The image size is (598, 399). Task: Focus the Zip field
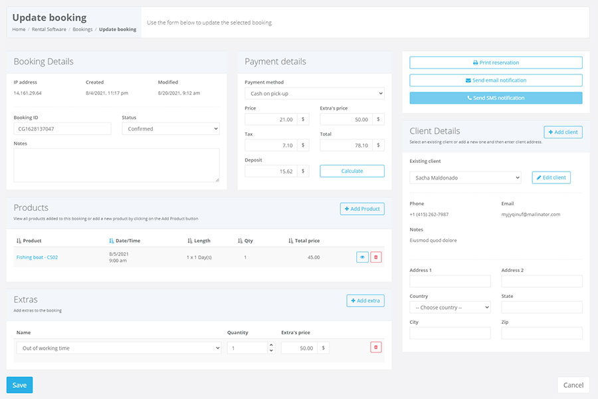(542, 333)
